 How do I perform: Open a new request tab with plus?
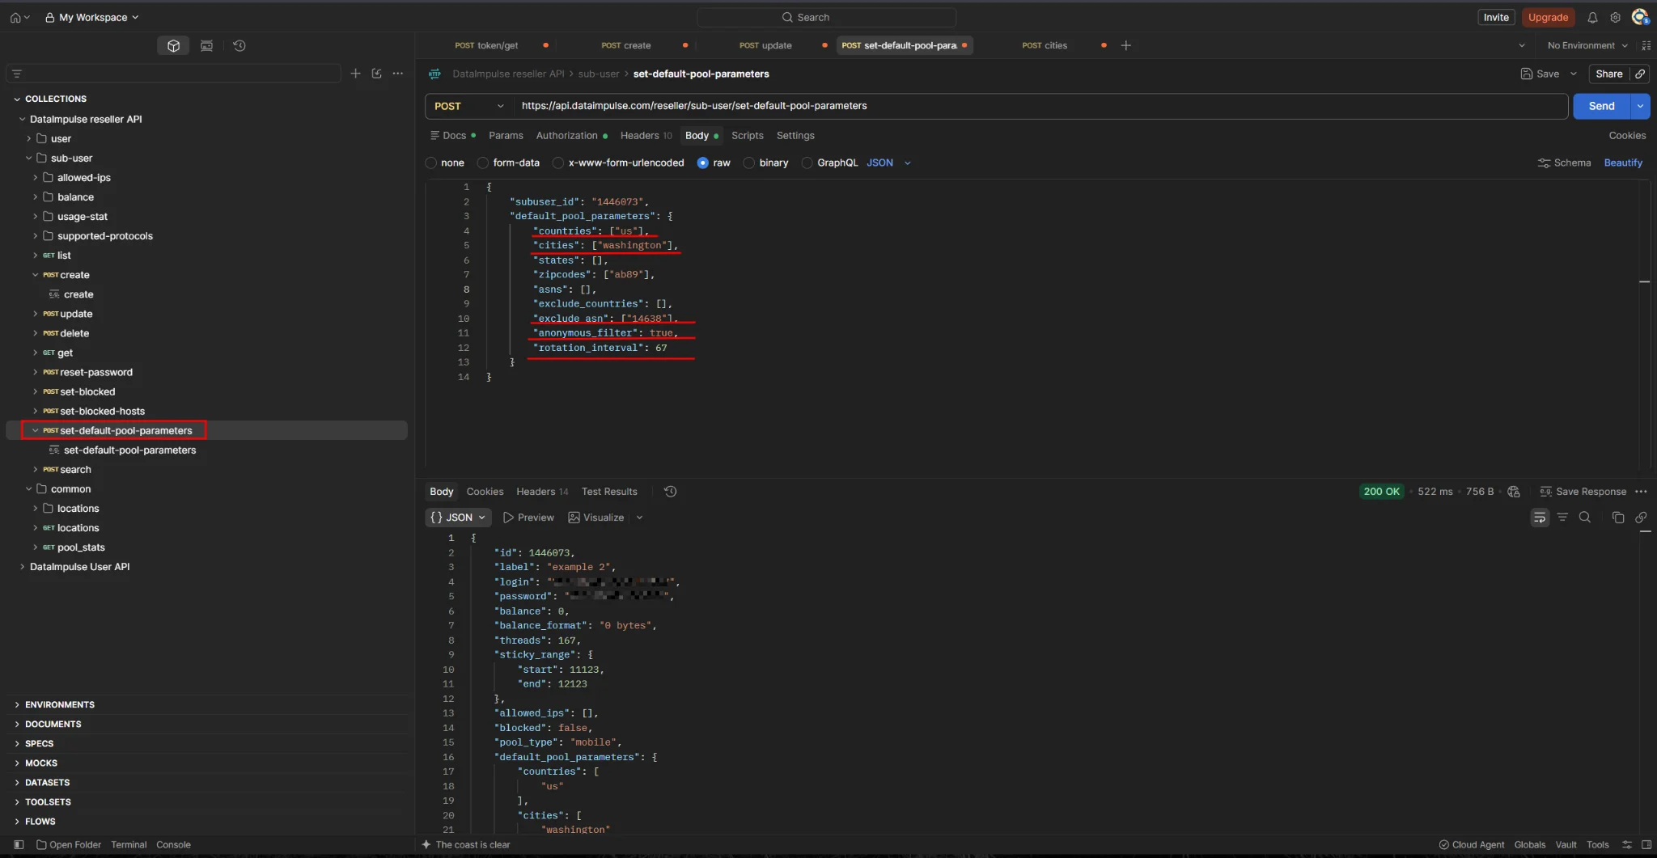(1125, 45)
